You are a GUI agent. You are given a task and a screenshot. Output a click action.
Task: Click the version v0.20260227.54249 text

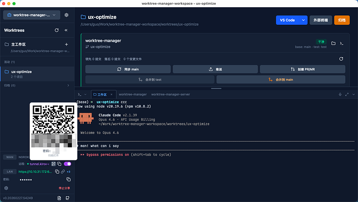pos(18,198)
